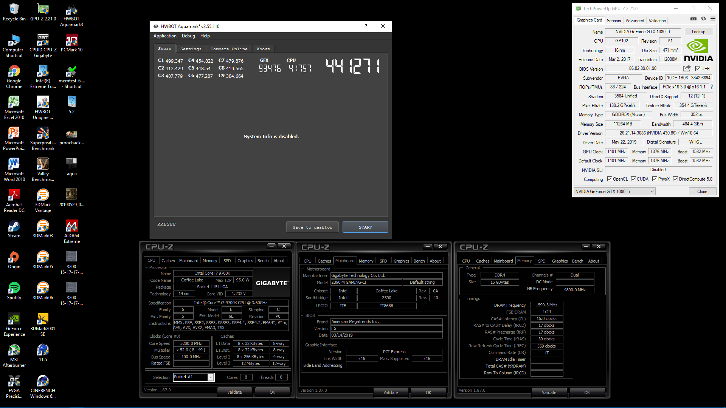
Task: Open Advanced tab in GPU-Z
Action: click(x=635, y=21)
